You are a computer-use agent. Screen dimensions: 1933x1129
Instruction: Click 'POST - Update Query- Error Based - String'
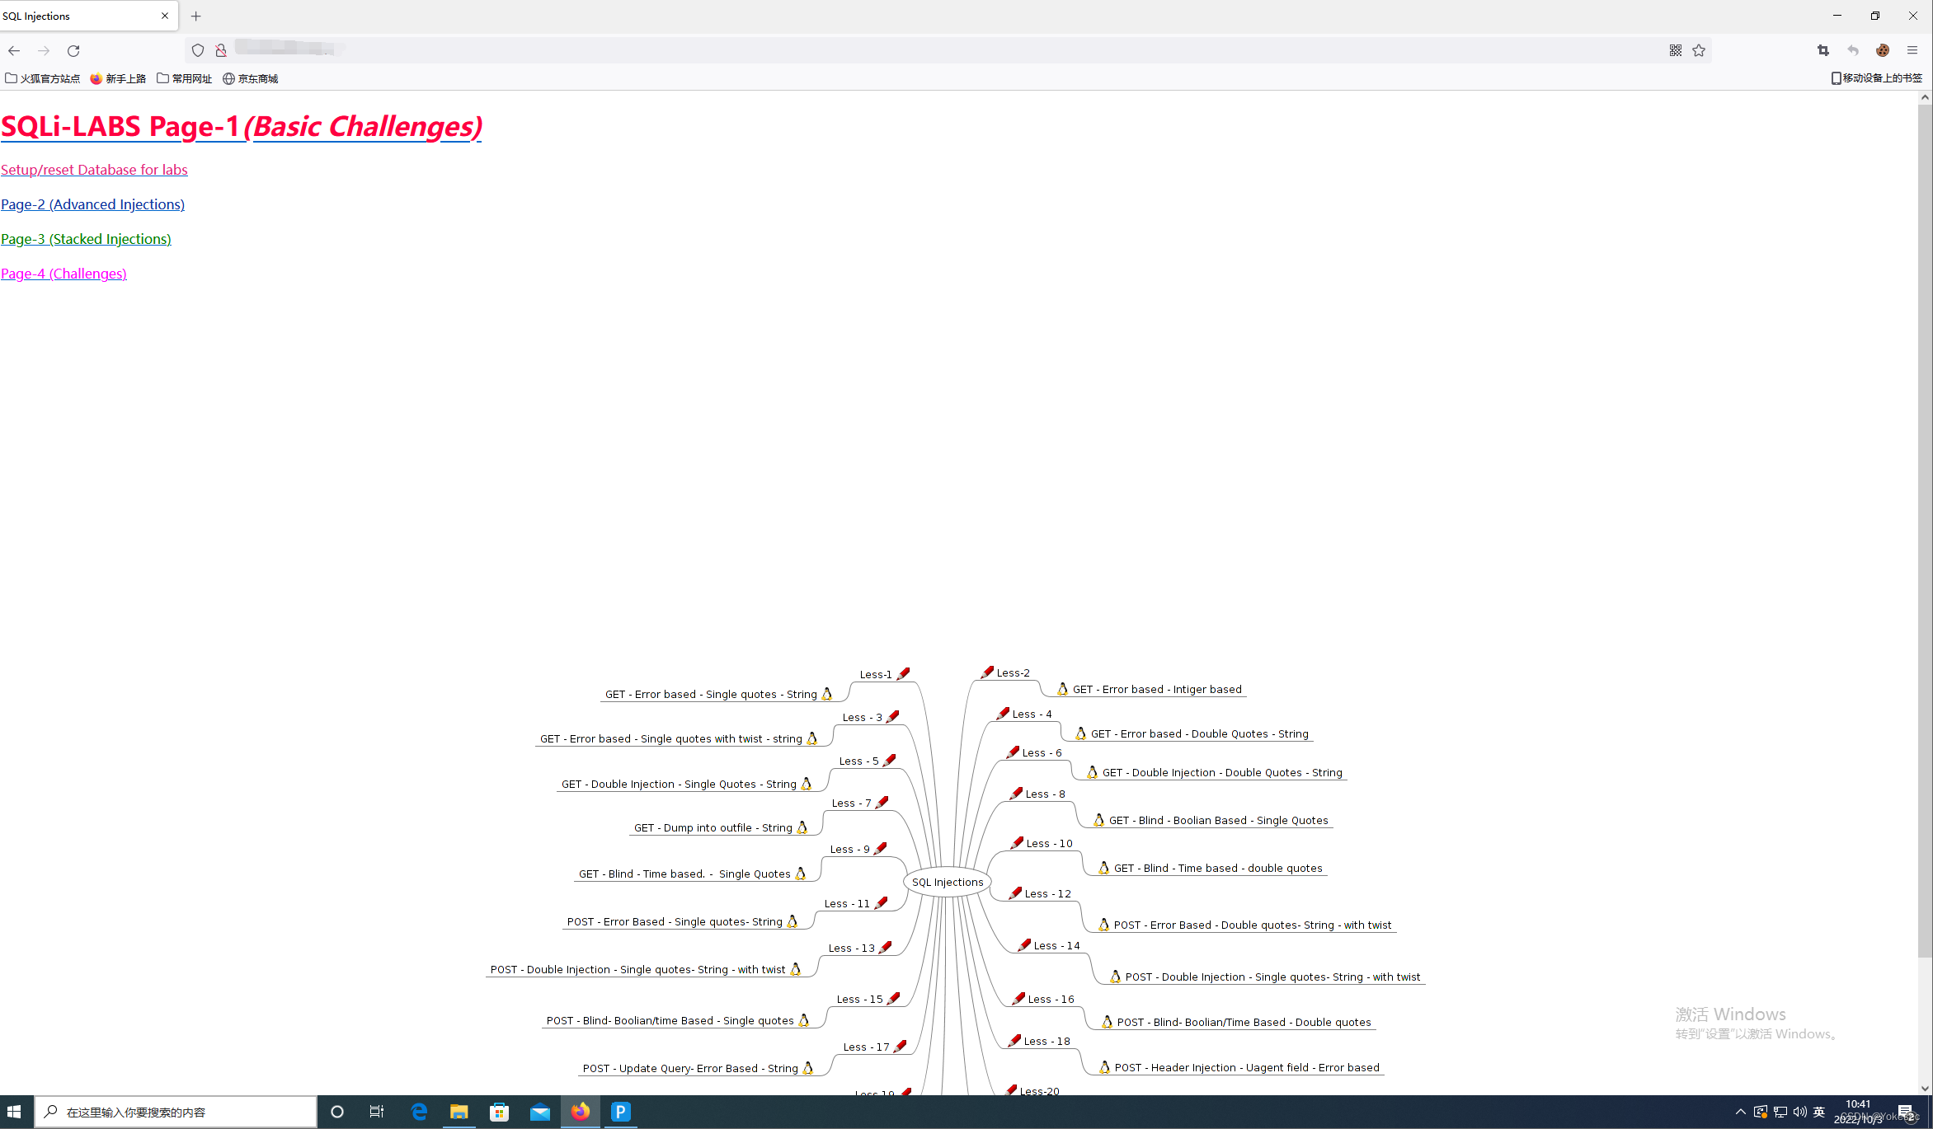690,1068
